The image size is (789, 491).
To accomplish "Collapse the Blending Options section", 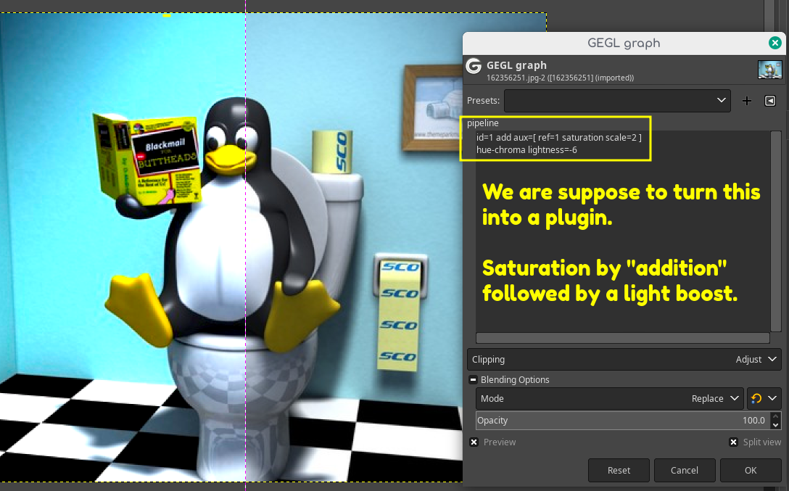I will pos(473,380).
